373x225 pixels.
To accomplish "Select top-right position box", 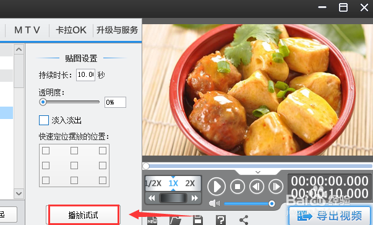I will (103, 151).
